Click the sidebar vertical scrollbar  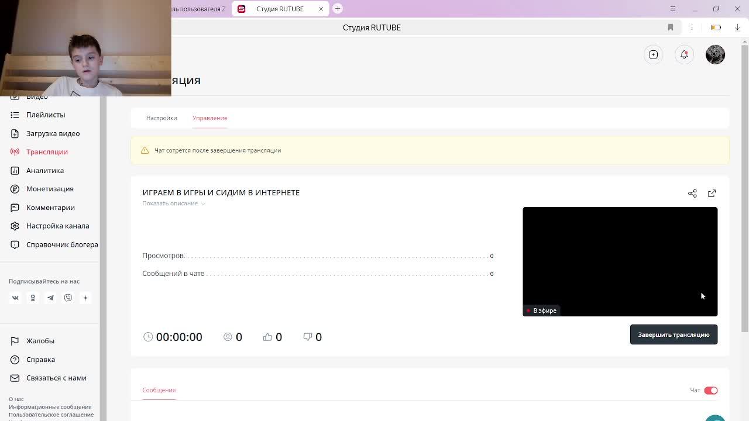(x=103, y=257)
